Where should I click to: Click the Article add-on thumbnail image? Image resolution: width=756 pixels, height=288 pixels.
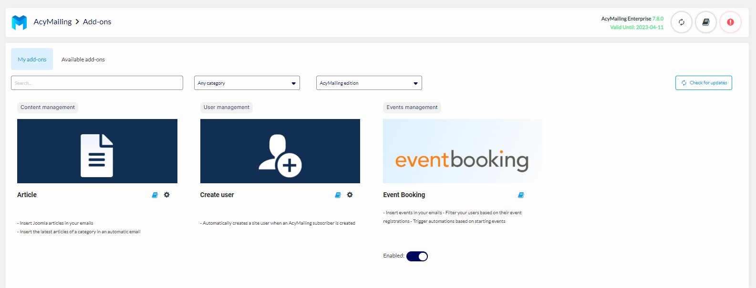point(97,151)
